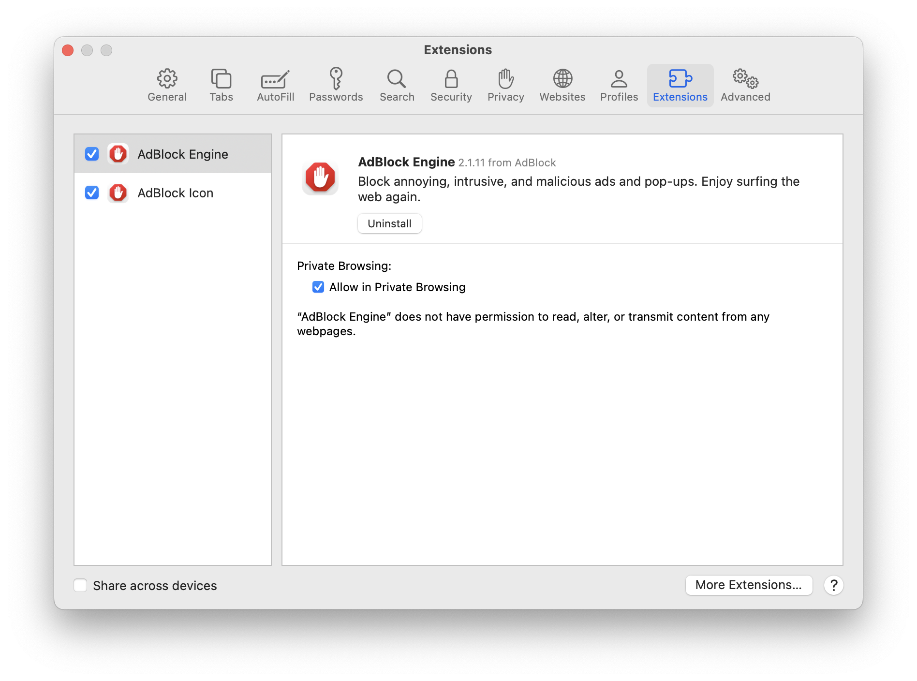The width and height of the screenshot is (917, 681).
Task: Open the General settings pane
Action: [x=167, y=86]
